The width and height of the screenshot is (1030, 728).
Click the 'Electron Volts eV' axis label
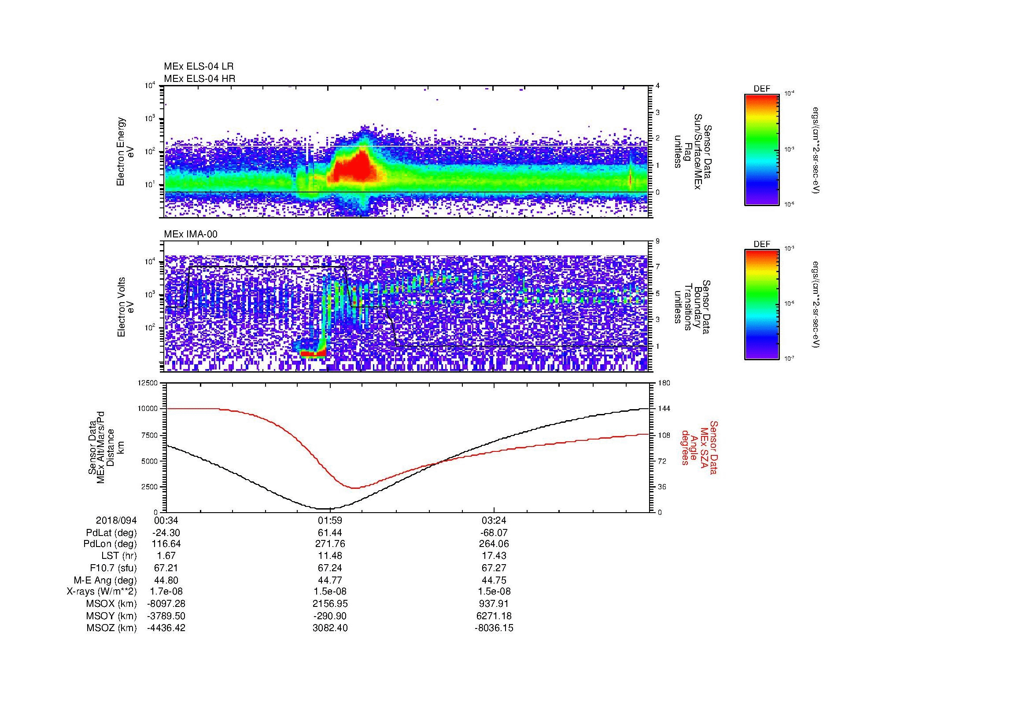(x=126, y=307)
